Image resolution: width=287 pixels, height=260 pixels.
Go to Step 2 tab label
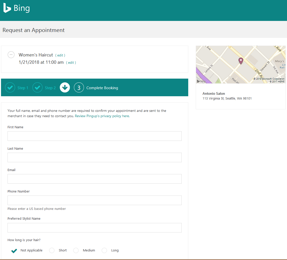tap(50, 88)
